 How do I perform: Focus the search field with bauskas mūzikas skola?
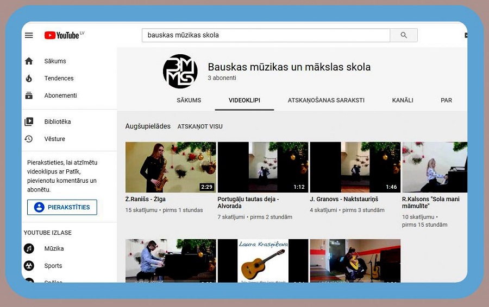coord(266,35)
